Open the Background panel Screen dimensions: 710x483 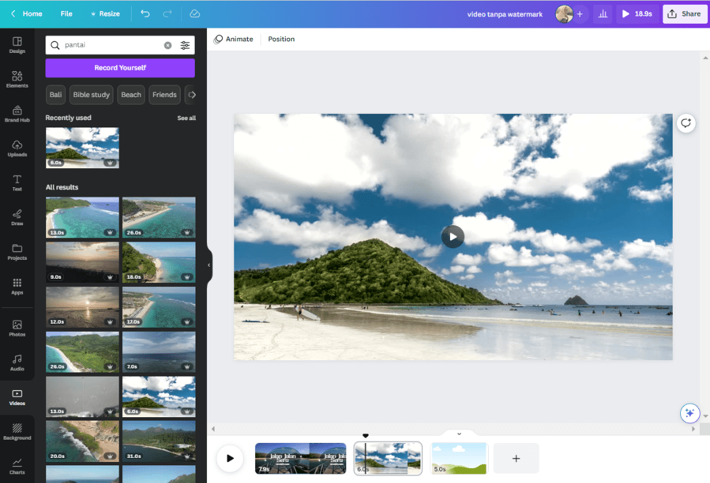click(17, 433)
